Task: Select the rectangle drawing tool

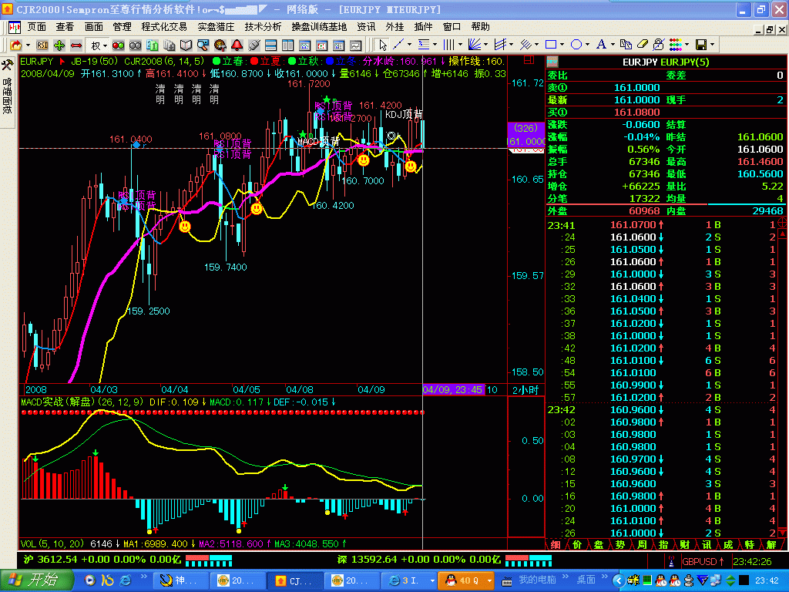Action: pos(551,45)
